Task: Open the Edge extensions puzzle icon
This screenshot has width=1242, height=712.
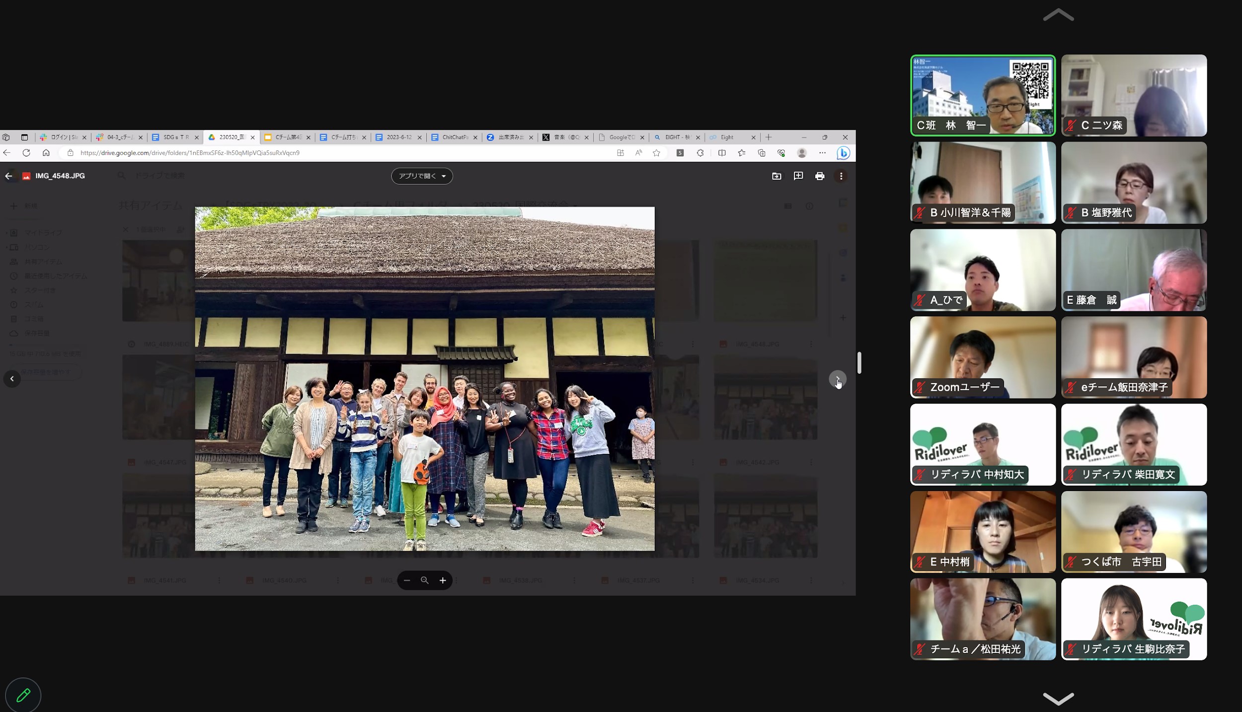Action: (x=700, y=153)
